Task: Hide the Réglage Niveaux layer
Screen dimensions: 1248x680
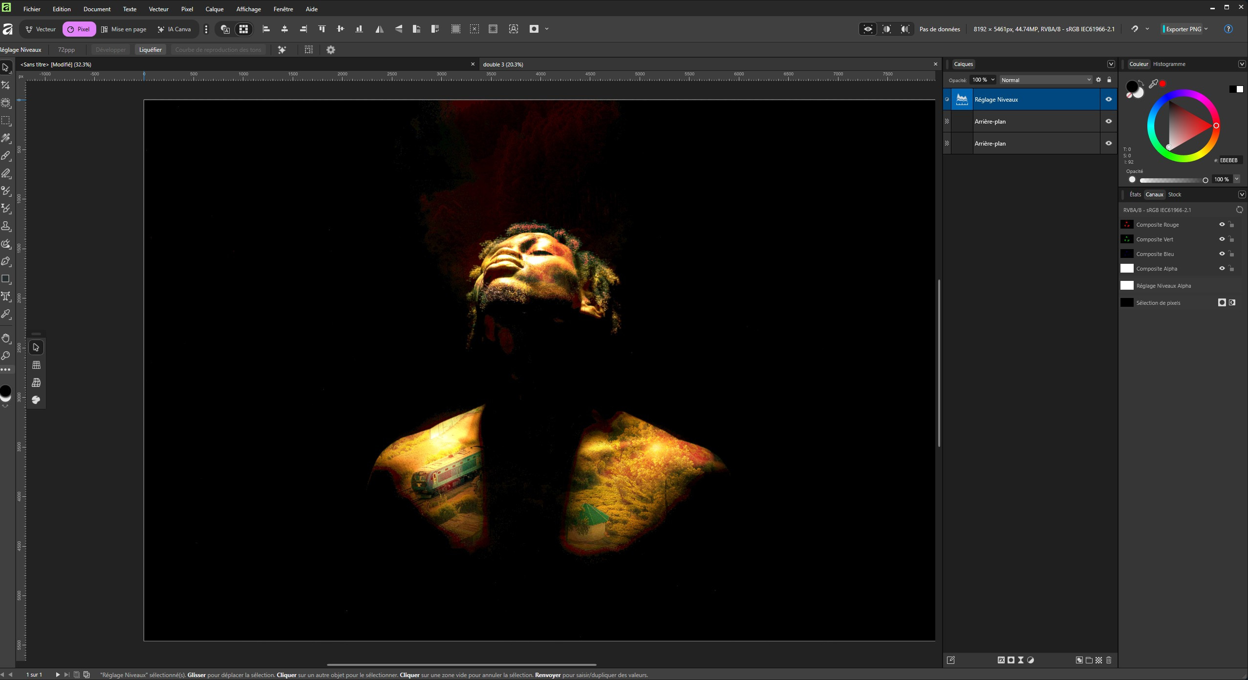Action: pyautogui.click(x=1109, y=100)
